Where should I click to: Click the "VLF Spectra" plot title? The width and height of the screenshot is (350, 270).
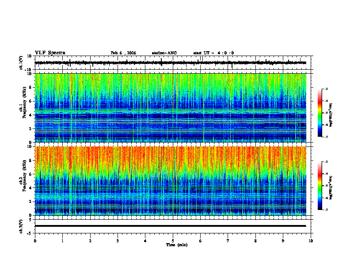[50, 53]
